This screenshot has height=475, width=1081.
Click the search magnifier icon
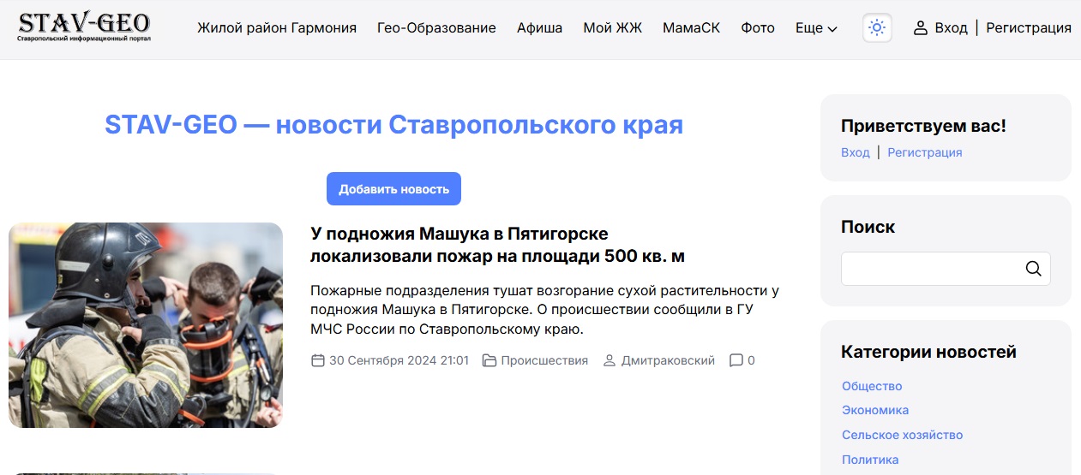1033,269
